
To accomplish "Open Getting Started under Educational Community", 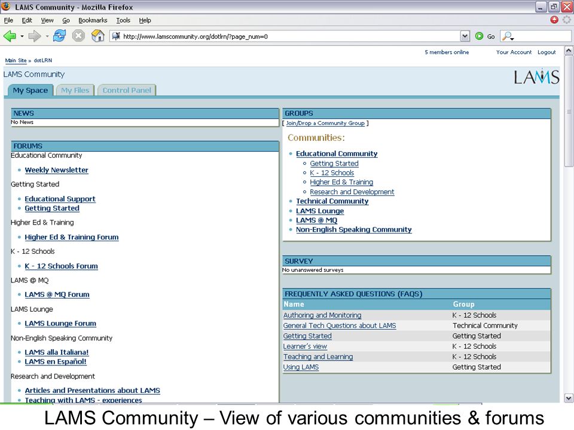I will (334, 164).
